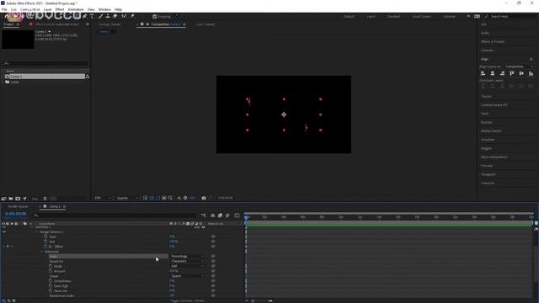Click Toggle Switches / Modes button
The height and width of the screenshot is (303, 539).
[x=187, y=300]
